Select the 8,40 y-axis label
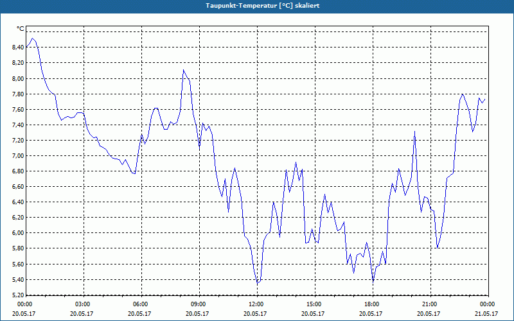 point(18,48)
